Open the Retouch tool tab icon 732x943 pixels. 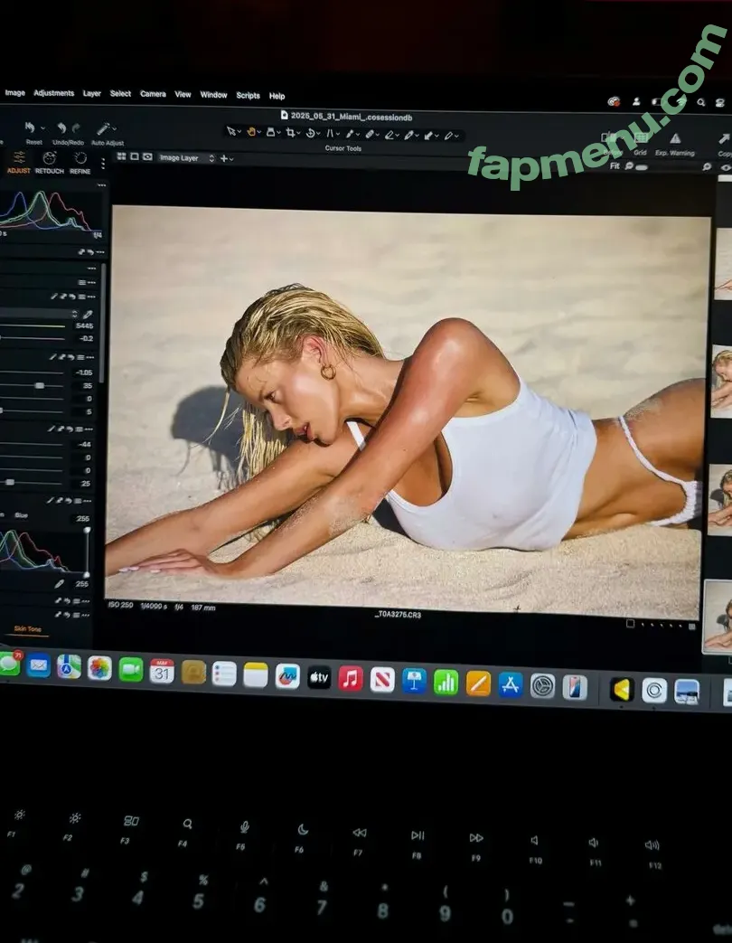coord(49,158)
